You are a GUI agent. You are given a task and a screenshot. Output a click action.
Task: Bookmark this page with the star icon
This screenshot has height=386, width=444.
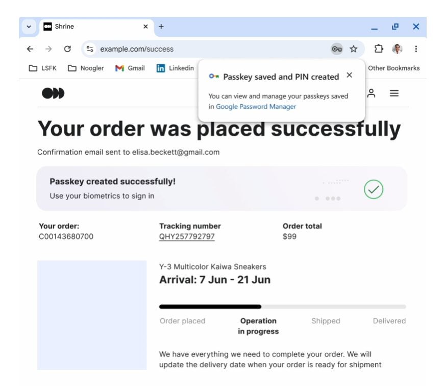click(x=353, y=49)
